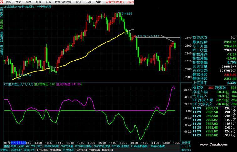Click the 最新指数 value 2352.92
The width and height of the screenshot is (237, 152).
(230, 42)
